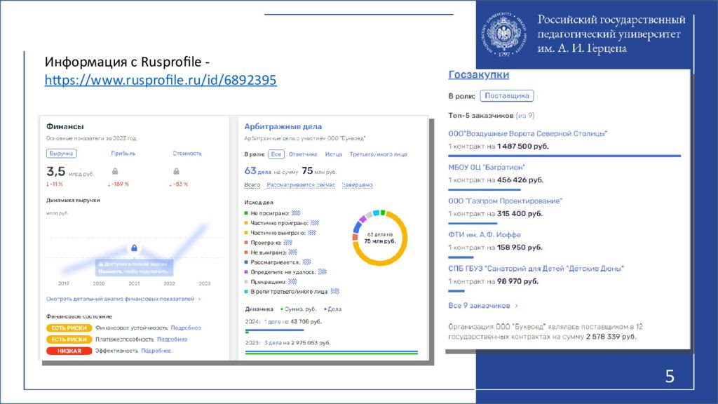The width and height of the screenshot is (718, 404).
Task: Open customer ФТИ им. А.Ф. Иоффе
Action: (485, 235)
